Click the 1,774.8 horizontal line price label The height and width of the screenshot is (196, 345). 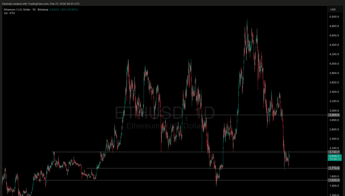click(334, 168)
